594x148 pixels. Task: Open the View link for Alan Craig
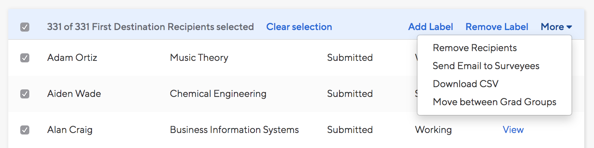coord(513,130)
